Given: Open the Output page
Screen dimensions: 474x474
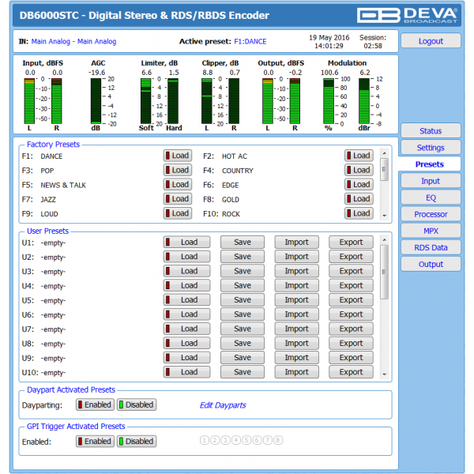Looking at the screenshot, I should pos(431,264).
